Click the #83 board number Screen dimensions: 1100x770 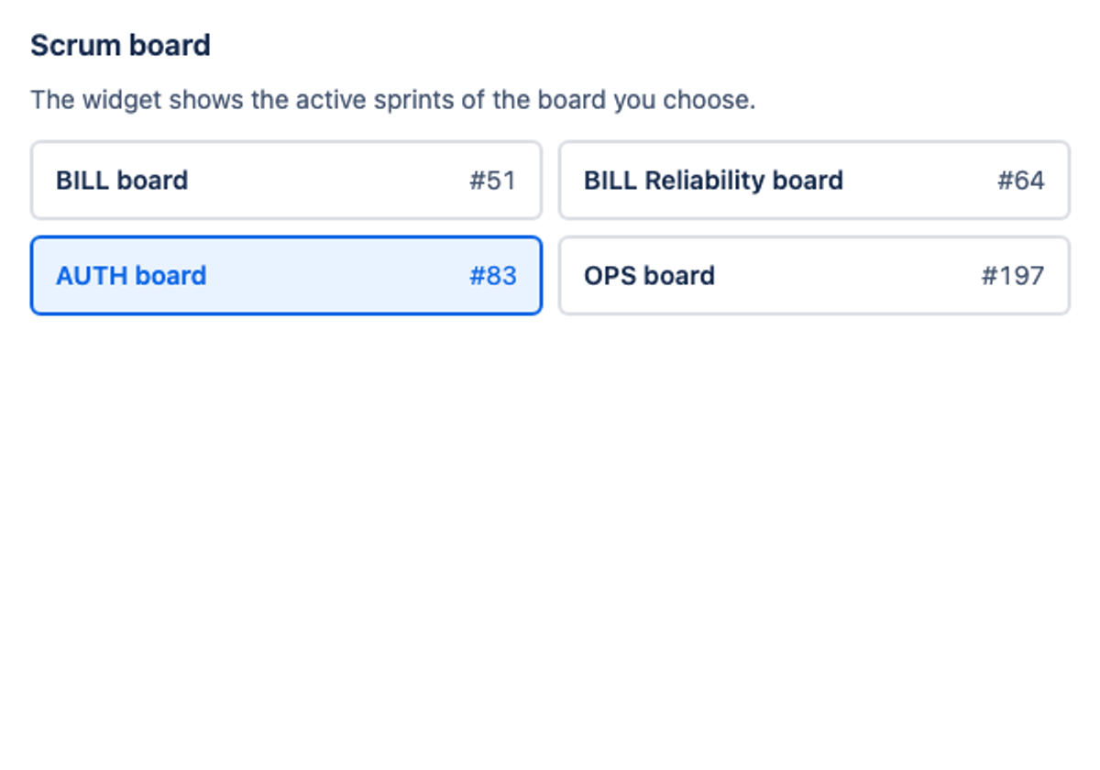point(493,276)
